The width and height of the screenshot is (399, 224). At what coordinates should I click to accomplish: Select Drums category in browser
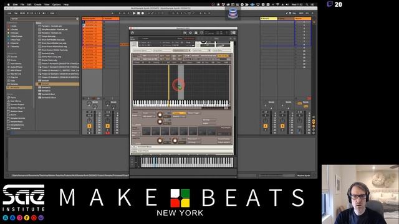tap(14, 60)
